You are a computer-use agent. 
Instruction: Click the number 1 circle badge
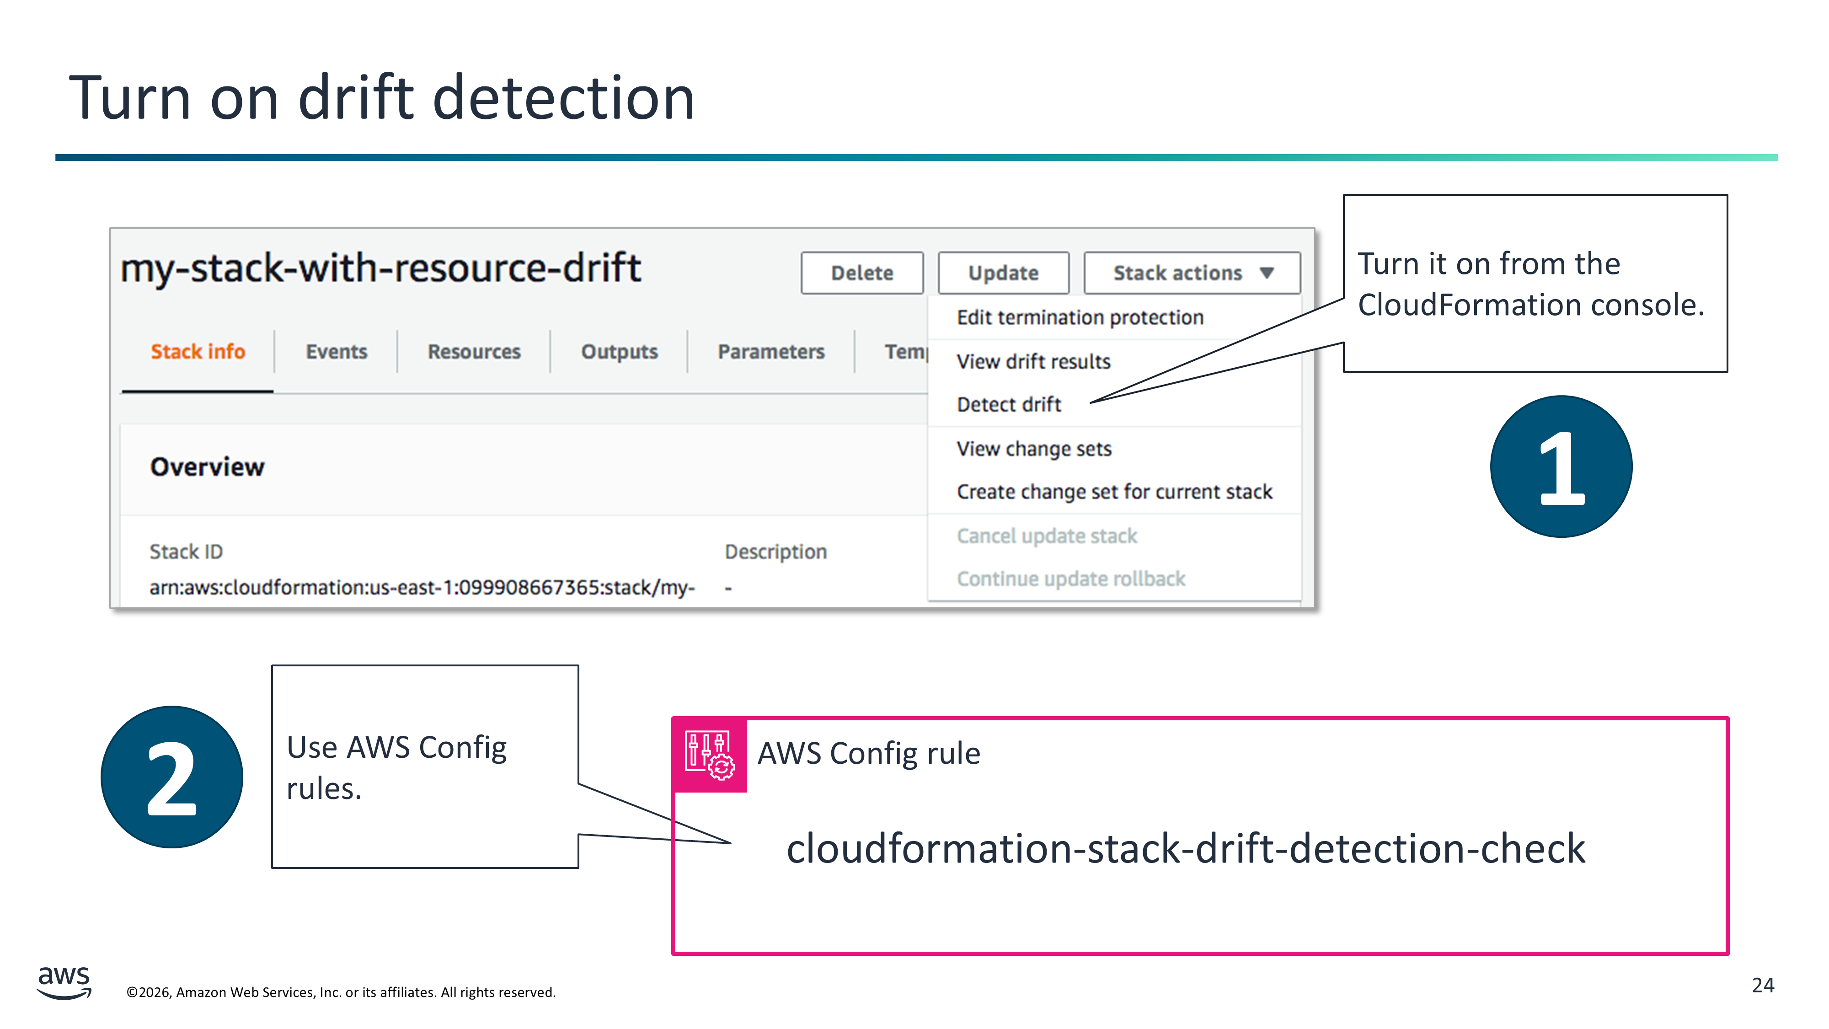click(x=1561, y=466)
